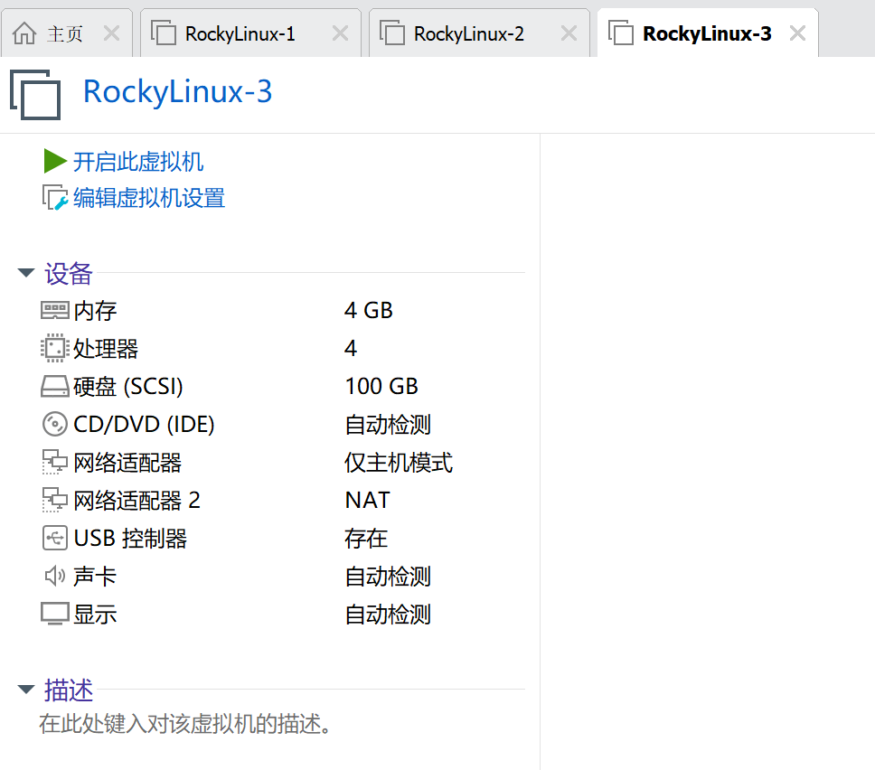This screenshot has height=770, width=875.
Task: Click the CD/DVD disc icon
Action: coord(54,424)
